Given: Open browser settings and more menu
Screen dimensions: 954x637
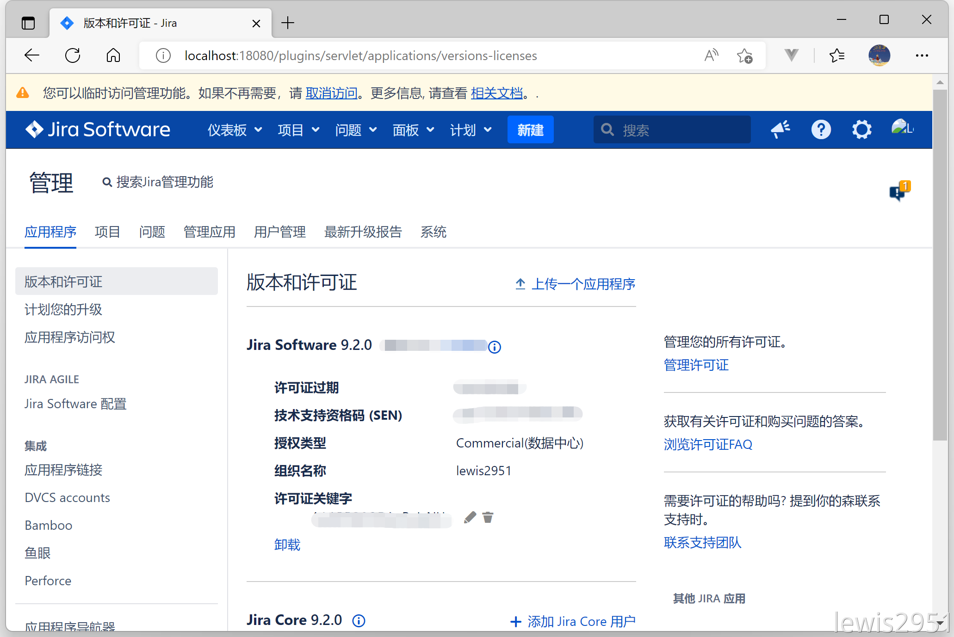Looking at the screenshot, I should point(922,55).
